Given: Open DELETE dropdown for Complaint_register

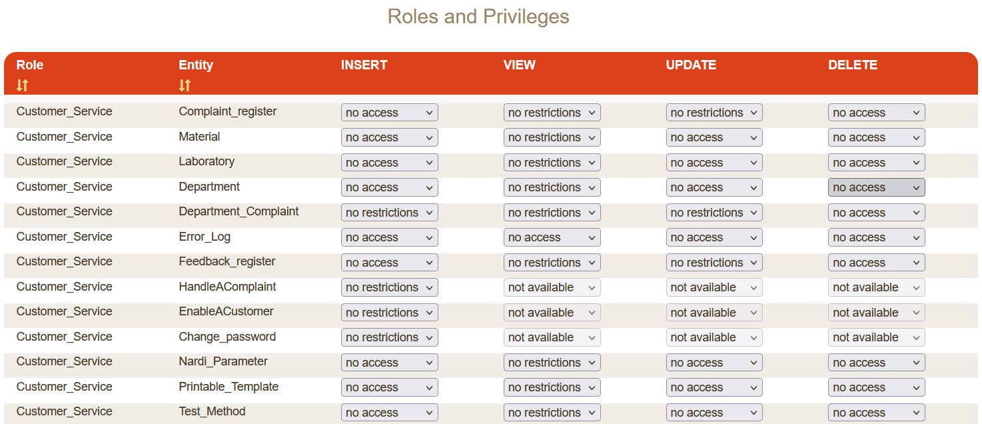Looking at the screenshot, I should coord(877,113).
